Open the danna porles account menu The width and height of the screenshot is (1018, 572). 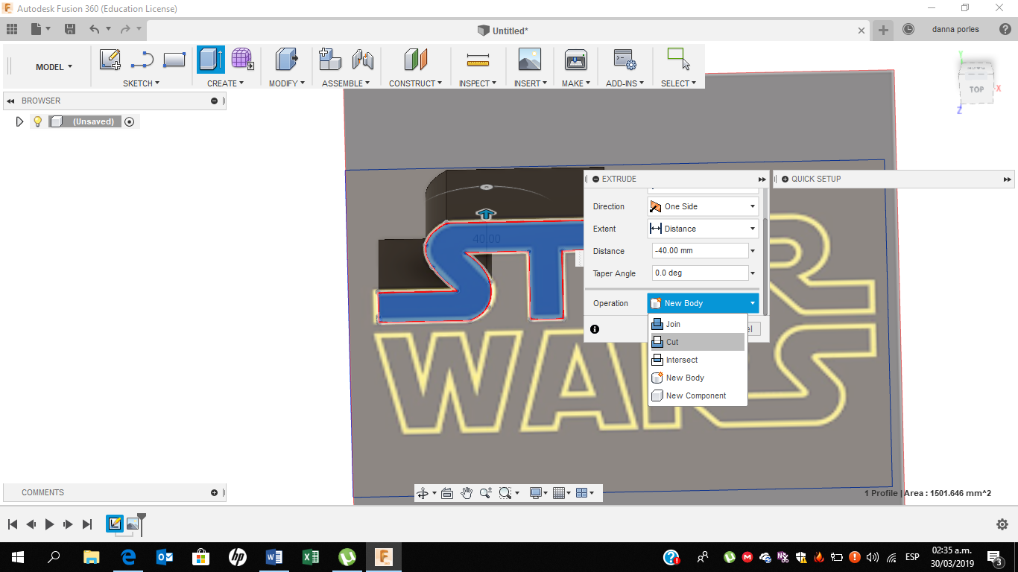955,29
